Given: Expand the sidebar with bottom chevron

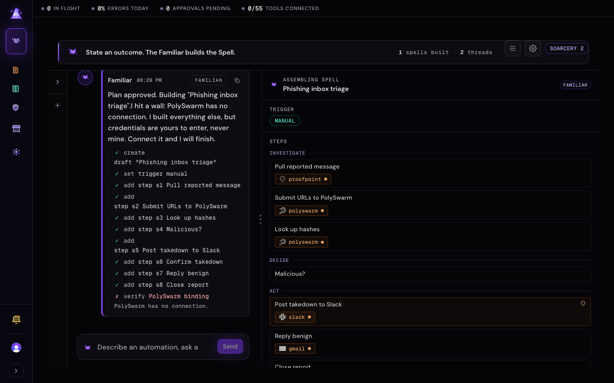Looking at the screenshot, I should 16,371.
